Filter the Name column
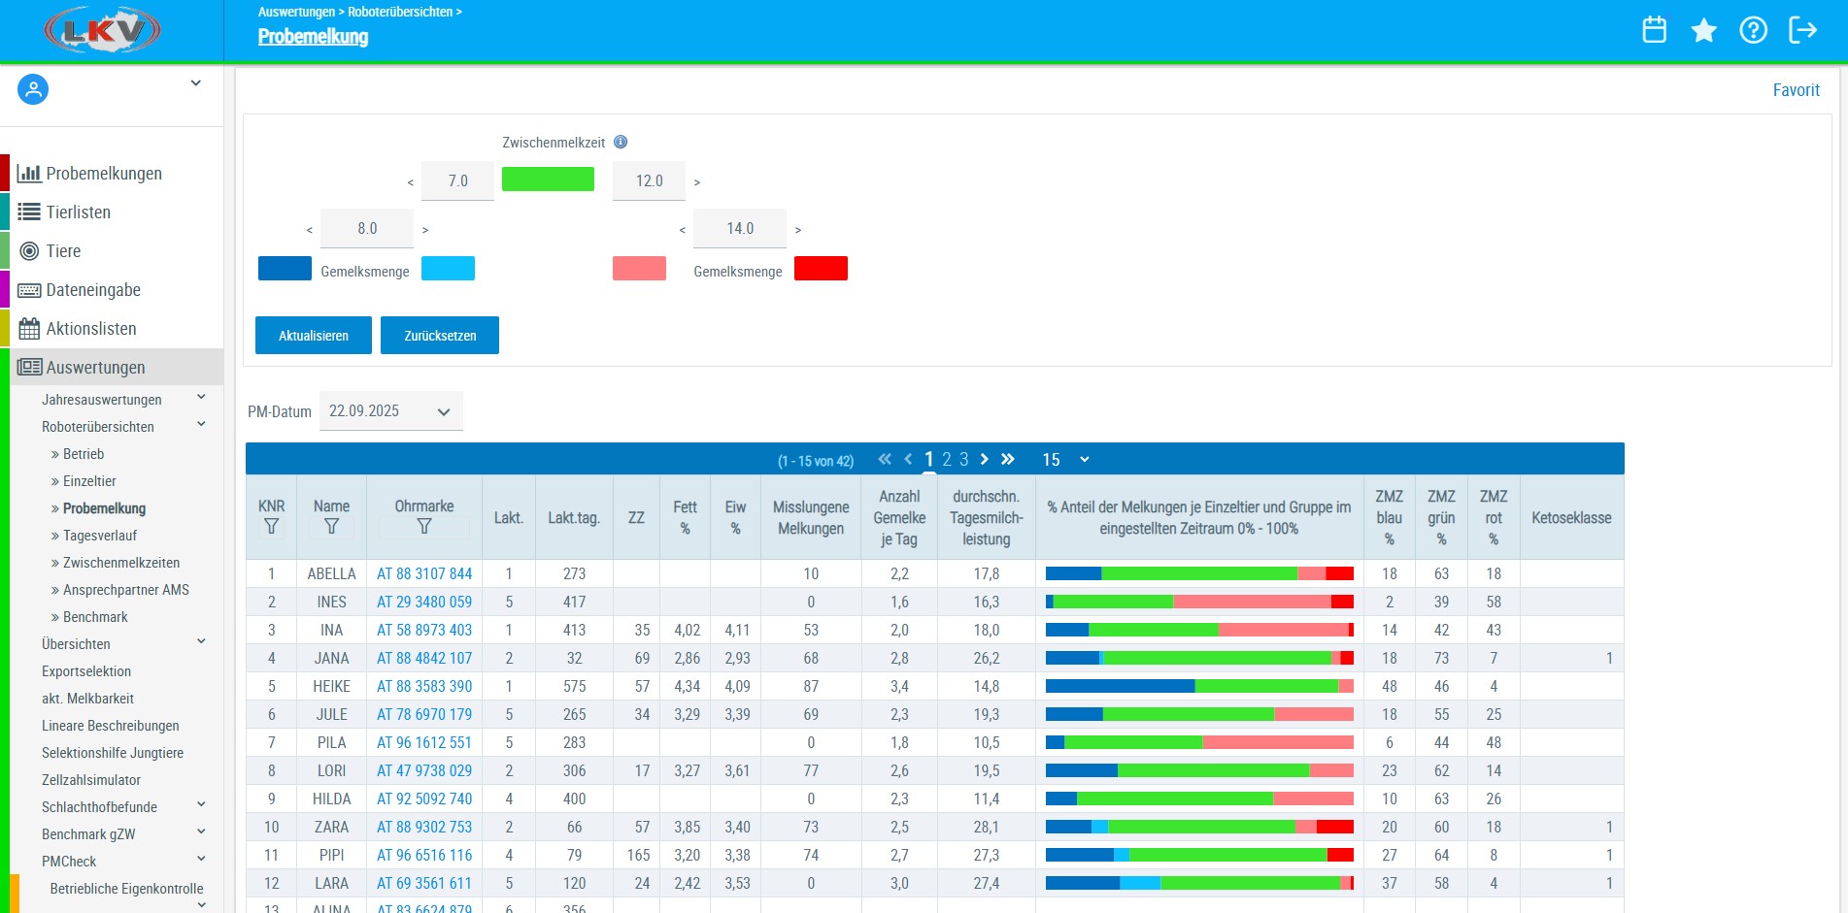 pyautogui.click(x=331, y=527)
